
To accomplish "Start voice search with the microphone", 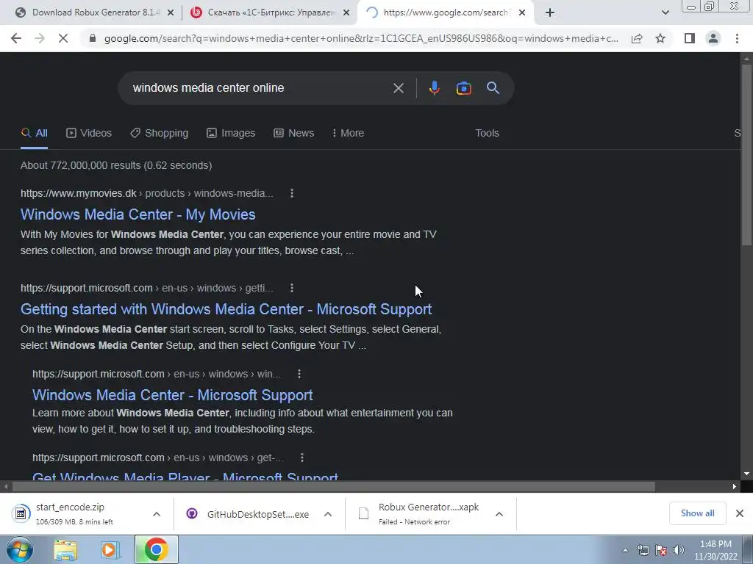I will point(434,88).
